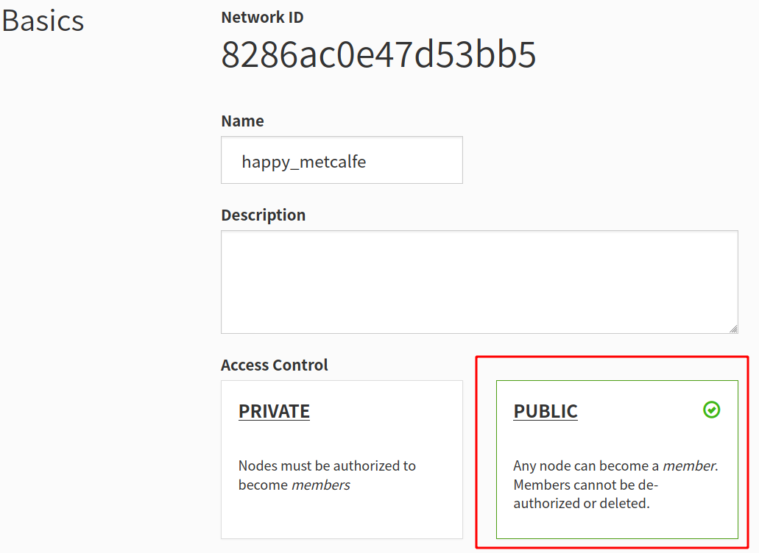This screenshot has width=759, height=553.
Task: Click the green checkmark icon on PUBLIC card
Action: (711, 410)
